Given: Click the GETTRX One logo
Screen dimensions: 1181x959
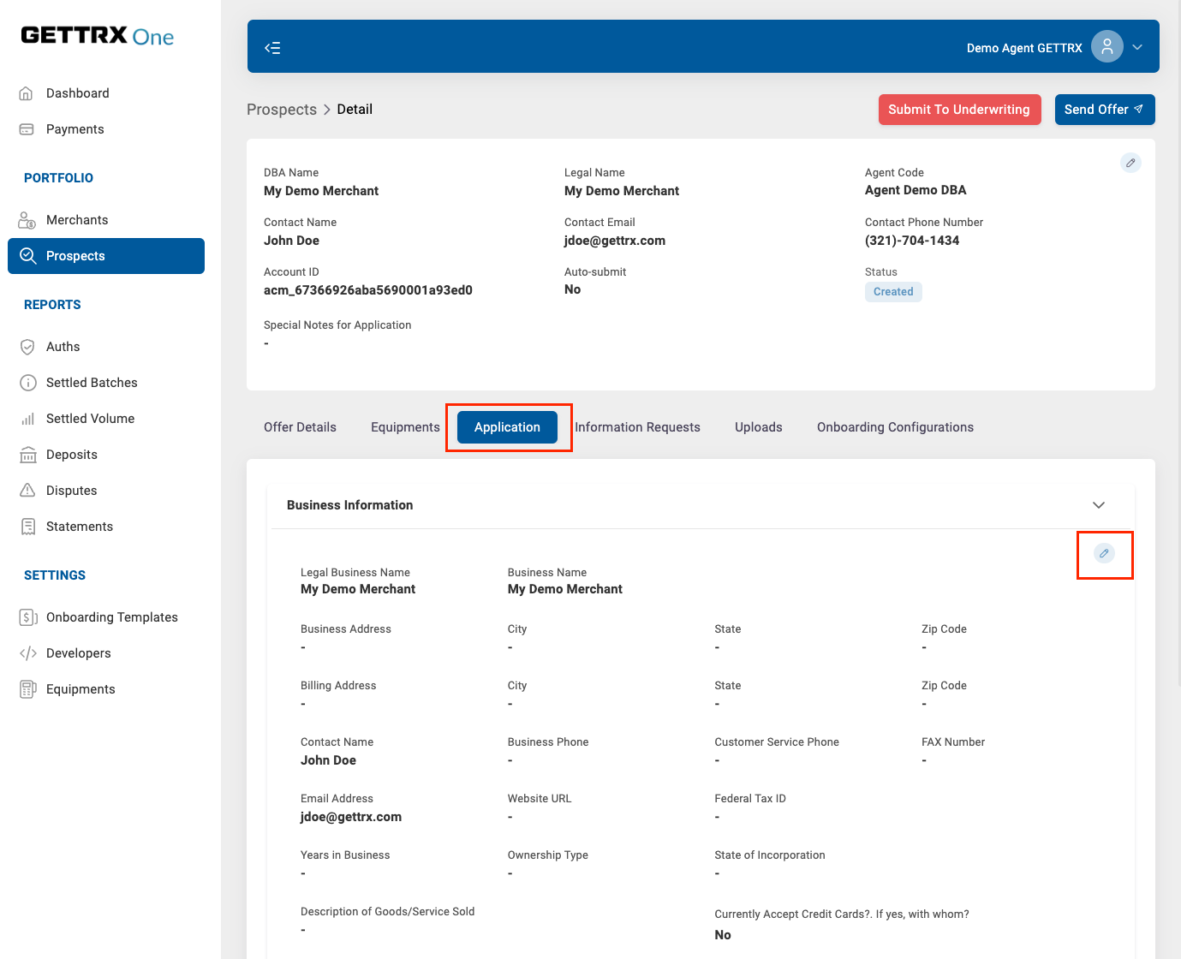Looking at the screenshot, I should pos(98,36).
